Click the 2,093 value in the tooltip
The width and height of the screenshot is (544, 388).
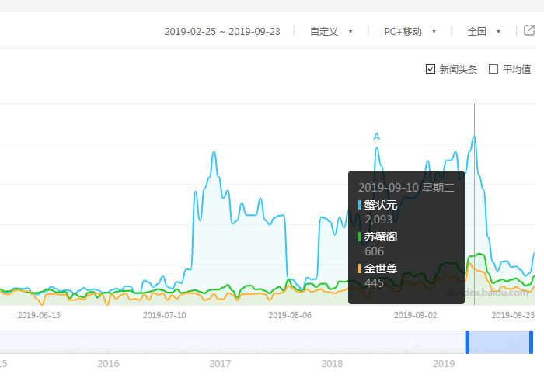(x=378, y=220)
